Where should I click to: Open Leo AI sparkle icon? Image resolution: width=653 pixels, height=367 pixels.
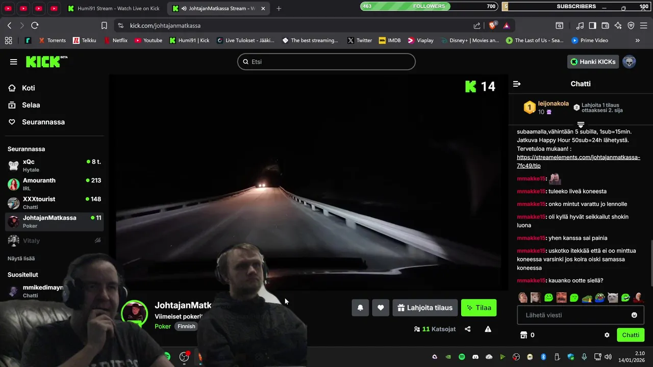pyautogui.click(x=618, y=25)
